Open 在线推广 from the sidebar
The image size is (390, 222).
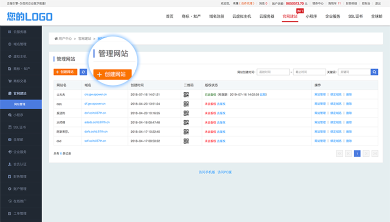(20, 201)
